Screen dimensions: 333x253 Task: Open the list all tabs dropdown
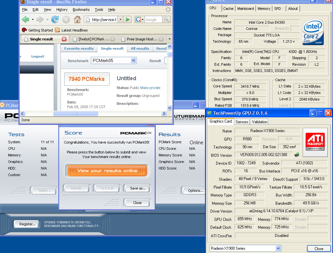tap(169, 39)
